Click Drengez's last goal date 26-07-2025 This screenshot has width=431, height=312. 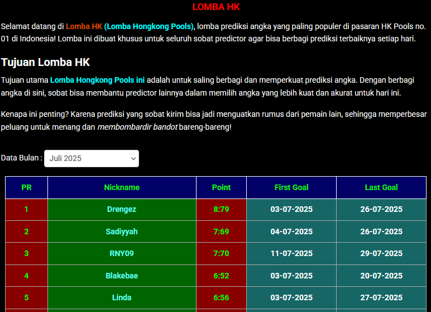coord(381,209)
